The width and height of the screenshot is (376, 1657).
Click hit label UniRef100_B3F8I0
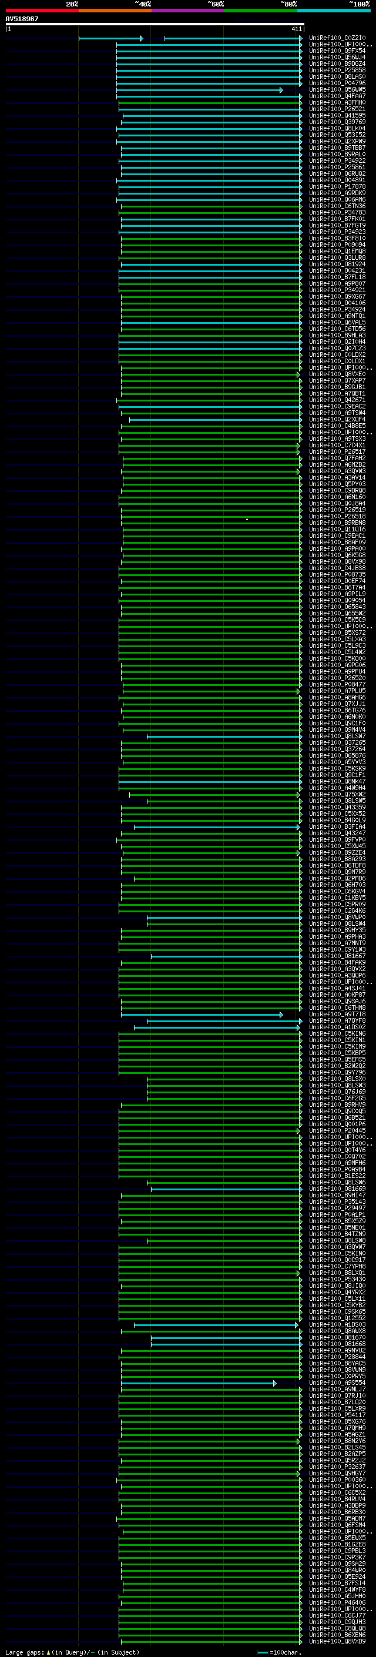(337, 238)
